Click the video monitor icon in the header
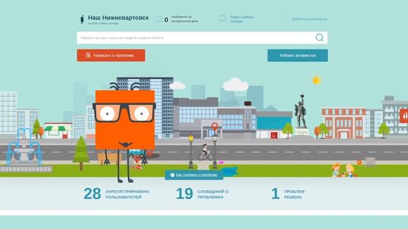 (223, 18)
